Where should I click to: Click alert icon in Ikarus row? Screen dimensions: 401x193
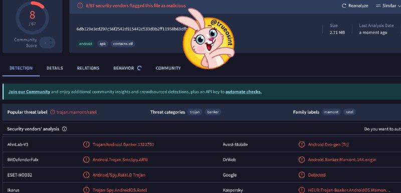click(x=86, y=190)
